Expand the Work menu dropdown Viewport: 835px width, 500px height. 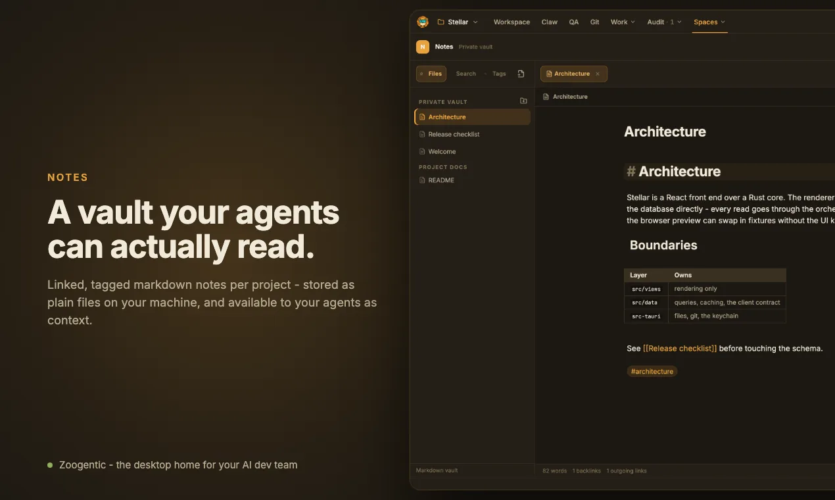pyautogui.click(x=623, y=22)
